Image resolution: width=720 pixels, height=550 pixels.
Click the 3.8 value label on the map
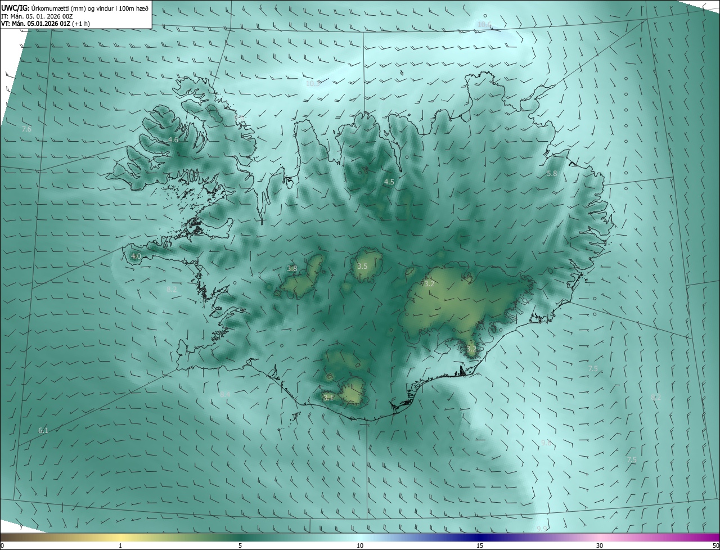click(x=292, y=269)
